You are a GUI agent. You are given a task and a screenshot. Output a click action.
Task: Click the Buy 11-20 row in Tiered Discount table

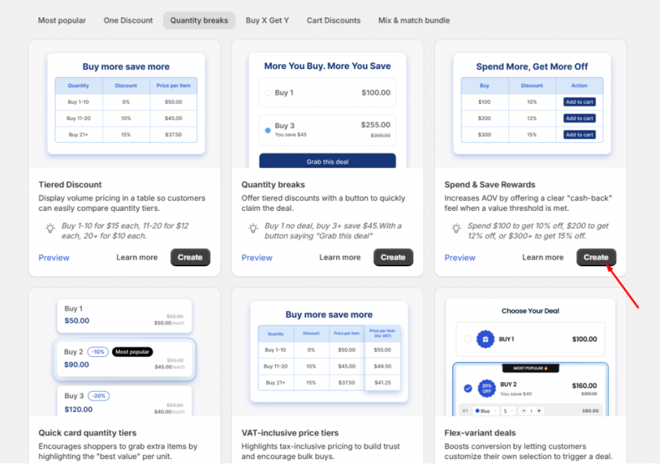pyautogui.click(x=126, y=119)
